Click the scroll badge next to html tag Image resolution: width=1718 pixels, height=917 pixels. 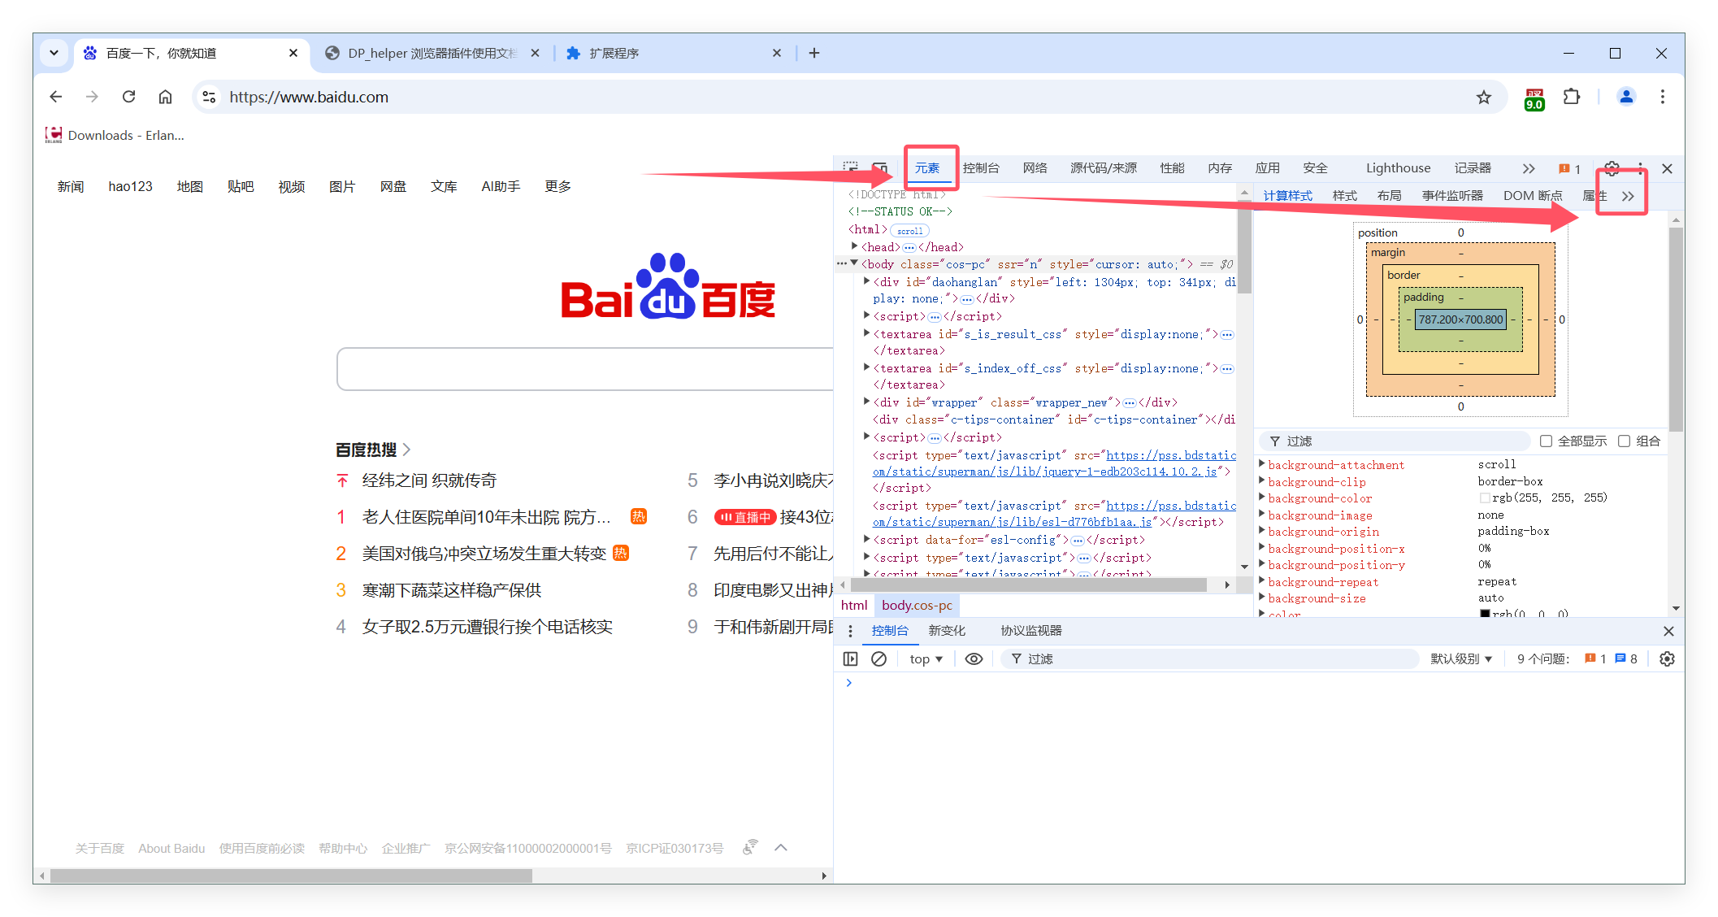909,231
